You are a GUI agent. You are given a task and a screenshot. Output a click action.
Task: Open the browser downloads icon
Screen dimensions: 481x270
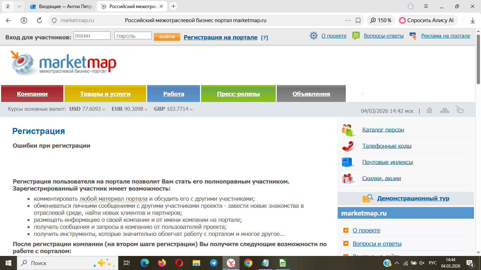coord(473,20)
